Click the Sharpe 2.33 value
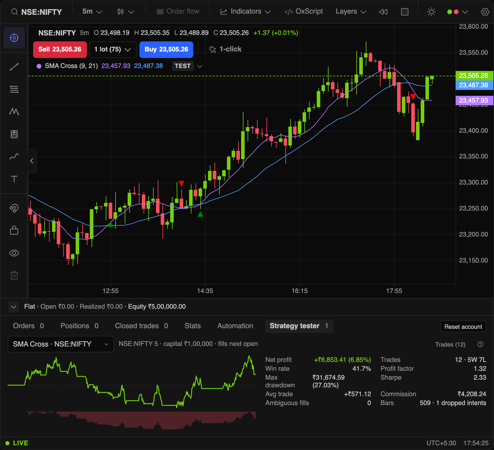This screenshot has height=450, width=494. (480, 378)
